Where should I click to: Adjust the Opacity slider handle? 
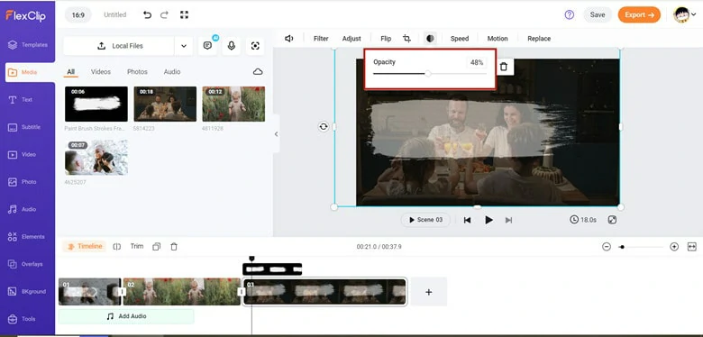point(428,74)
